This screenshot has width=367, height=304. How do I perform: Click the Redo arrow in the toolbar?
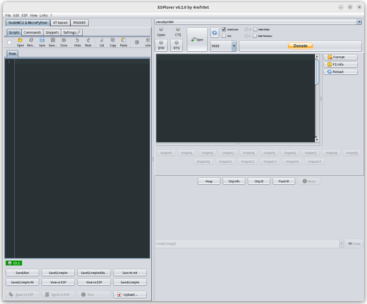click(88, 40)
